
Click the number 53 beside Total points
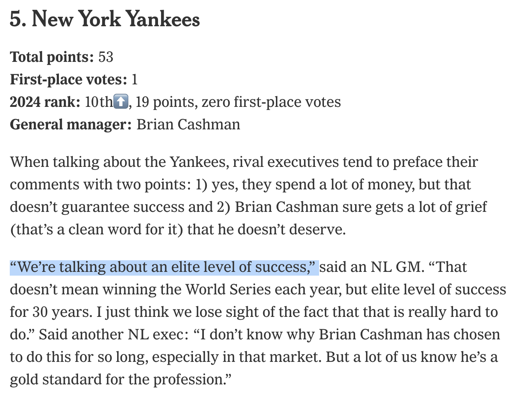106,57
